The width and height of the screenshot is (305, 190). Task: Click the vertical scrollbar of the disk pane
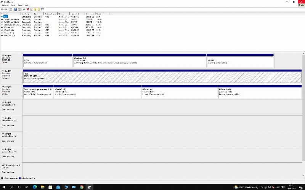[x=303, y=114]
